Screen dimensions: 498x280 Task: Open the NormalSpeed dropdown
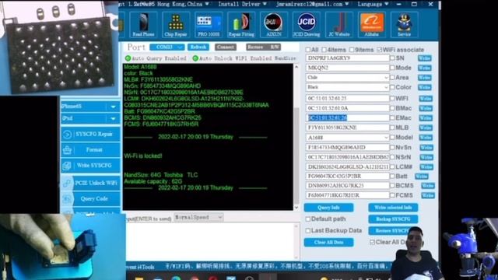coord(198,218)
